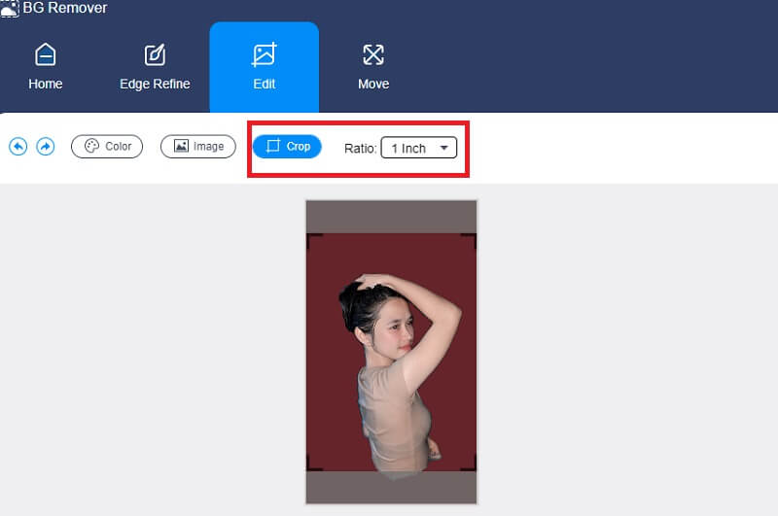778x516 pixels.
Task: Switch to the Edge Refine tab
Action: pos(155,66)
